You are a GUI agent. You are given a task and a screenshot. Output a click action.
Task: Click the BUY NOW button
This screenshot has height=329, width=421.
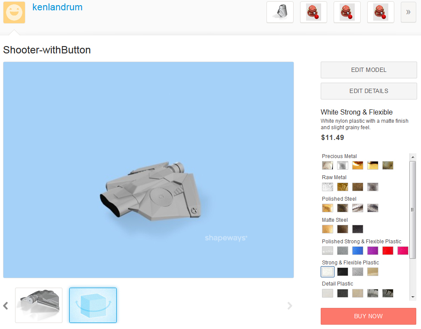(368, 316)
